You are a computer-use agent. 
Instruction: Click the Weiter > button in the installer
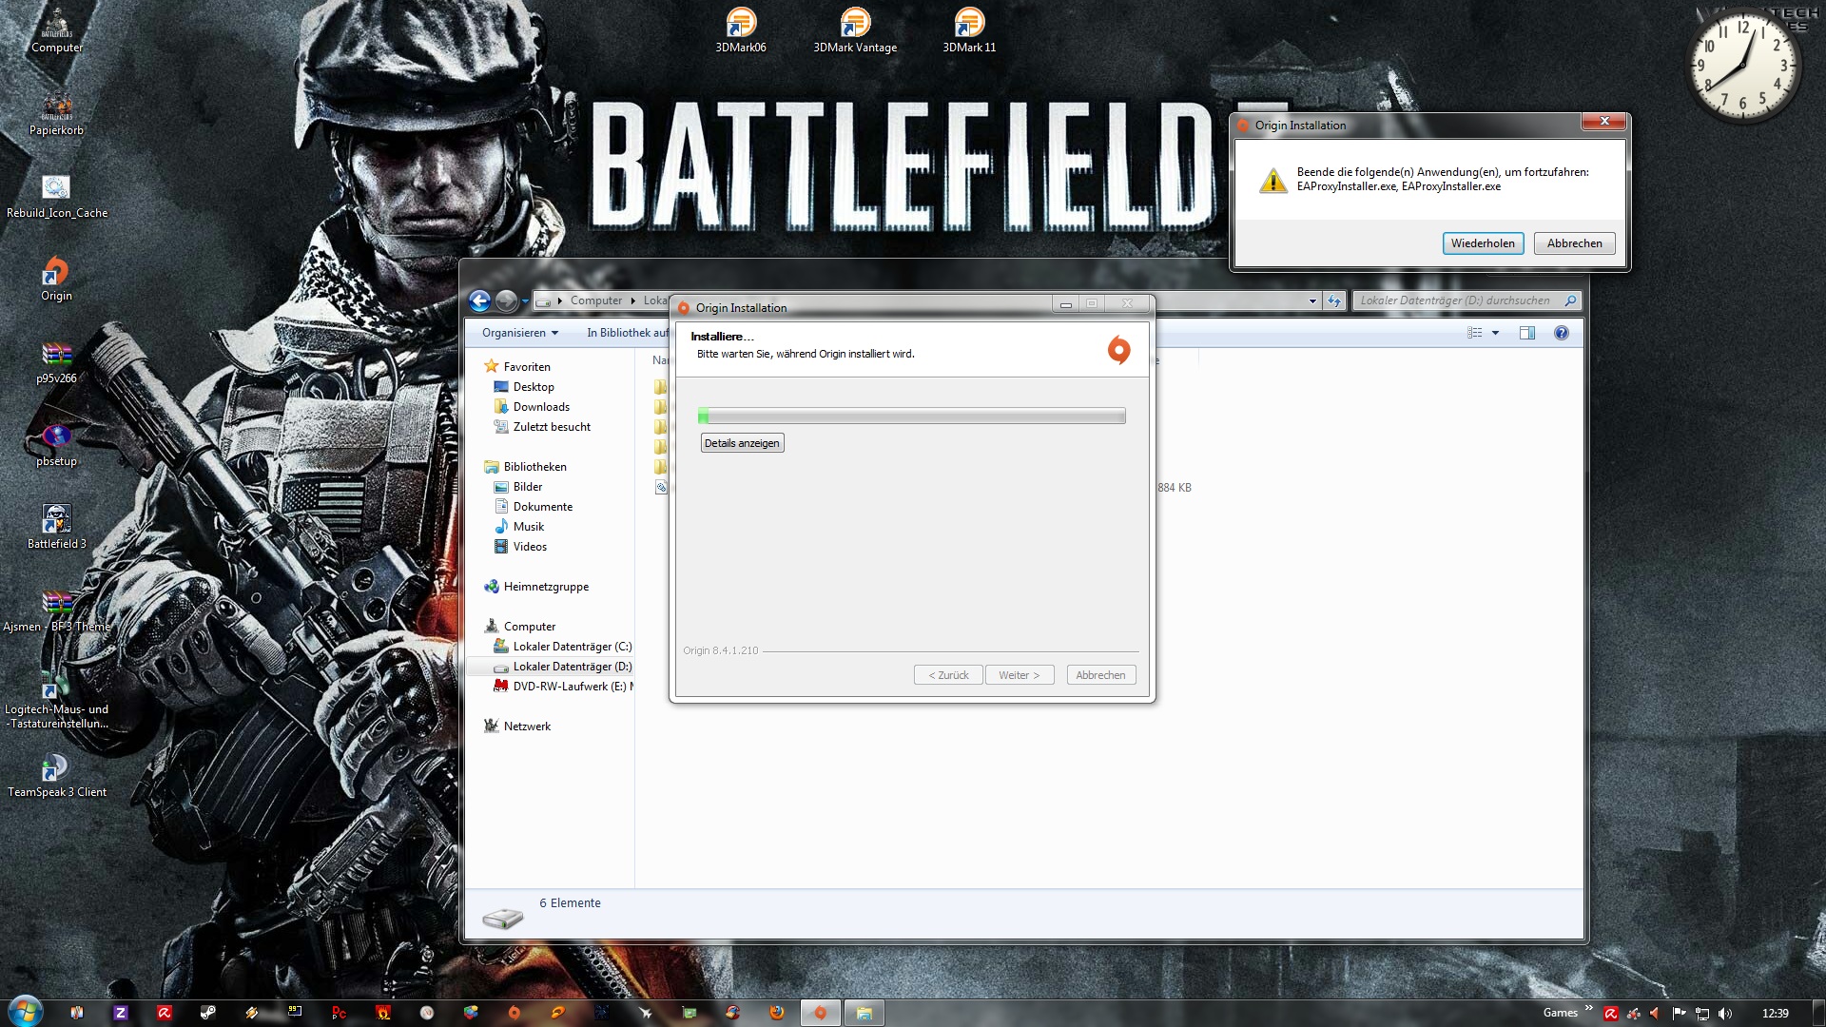click(x=1020, y=675)
